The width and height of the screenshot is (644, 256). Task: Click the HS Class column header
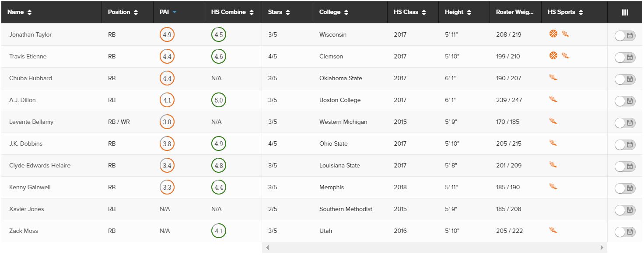coord(410,12)
